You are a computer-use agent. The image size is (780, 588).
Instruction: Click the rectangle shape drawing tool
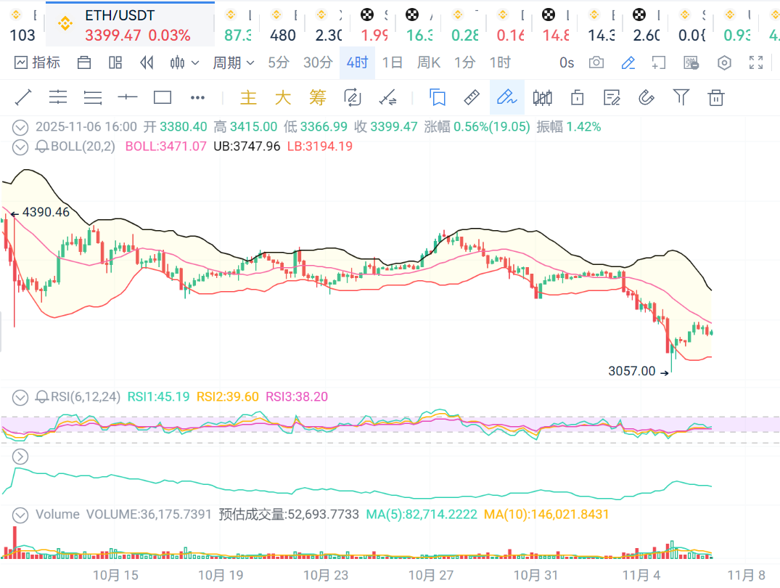[x=163, y=97]
